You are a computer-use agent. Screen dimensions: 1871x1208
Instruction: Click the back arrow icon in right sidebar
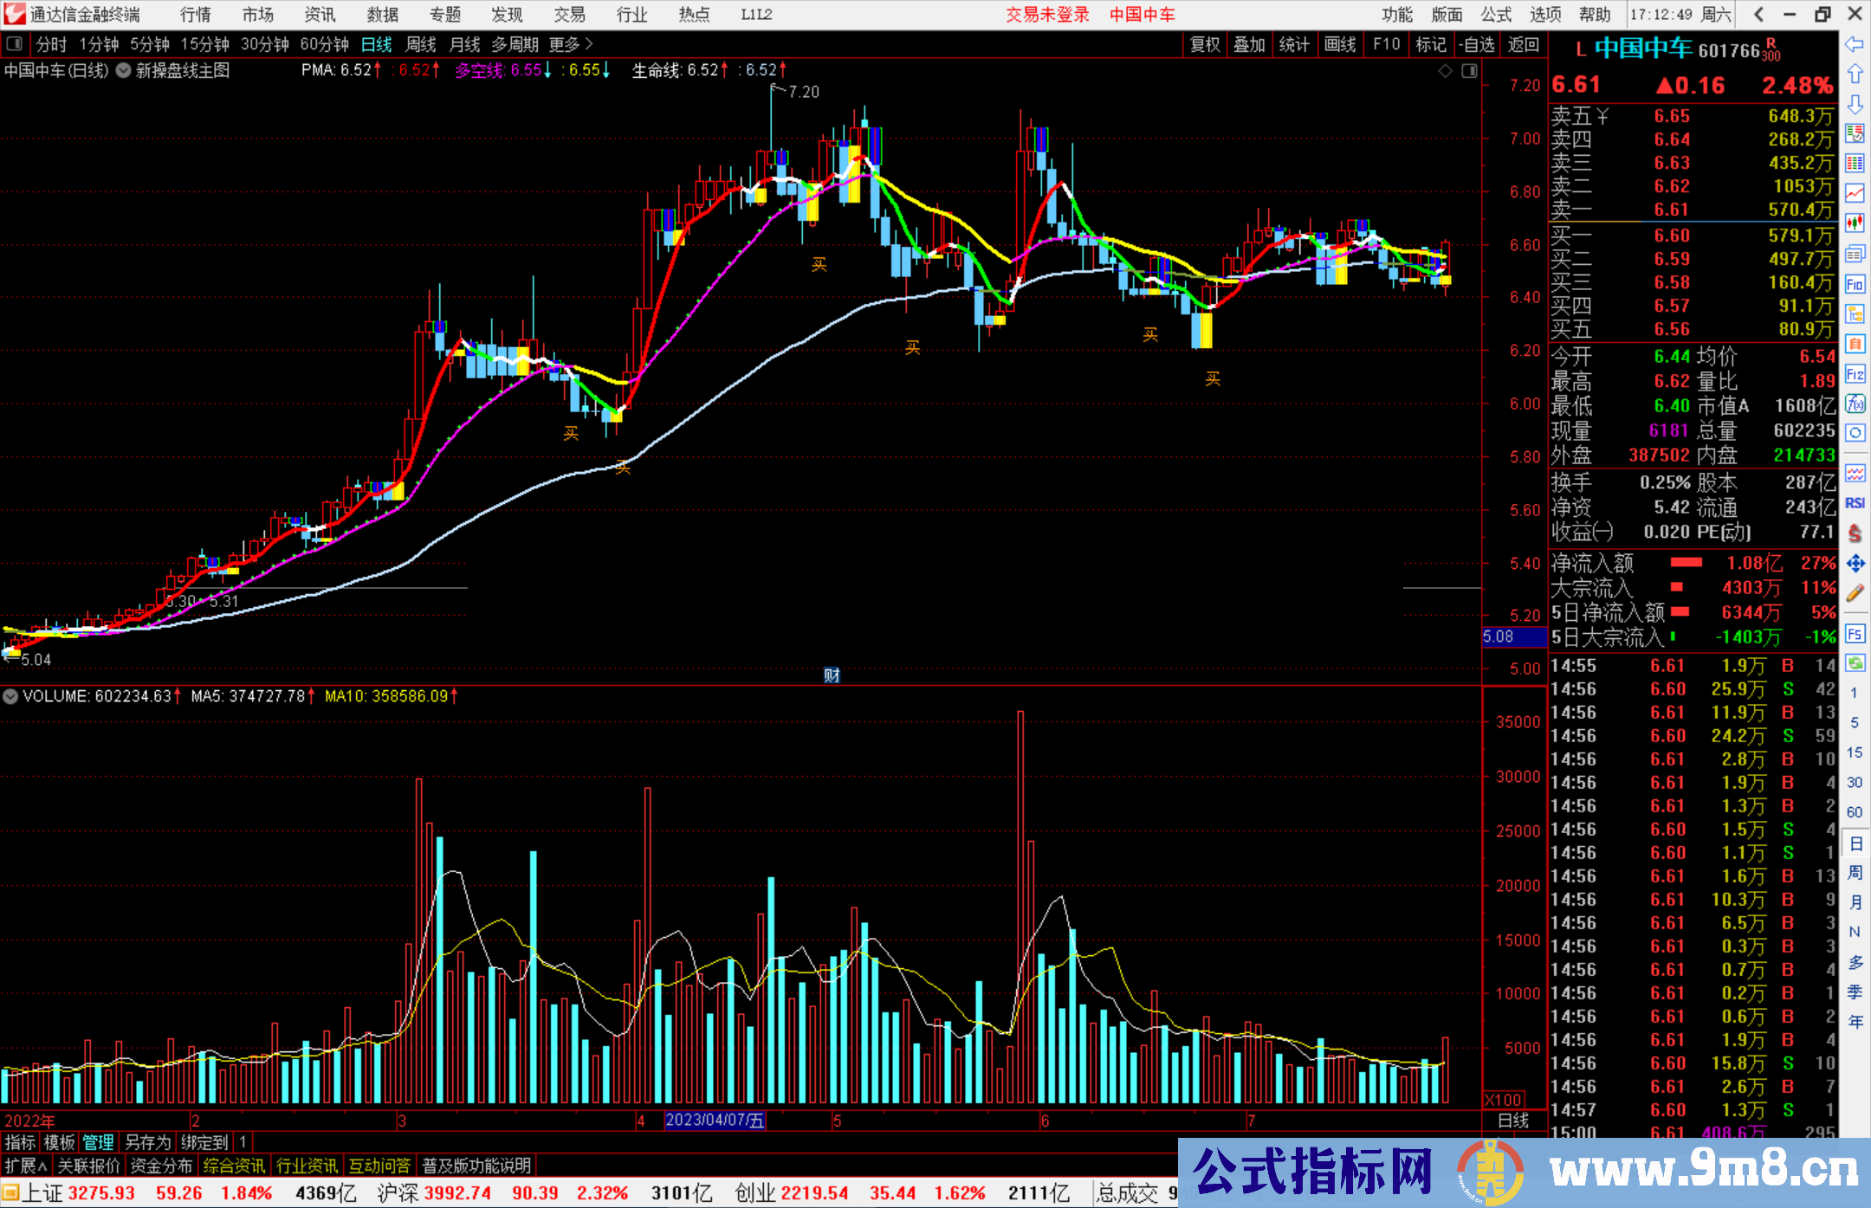coord(1855,44)
